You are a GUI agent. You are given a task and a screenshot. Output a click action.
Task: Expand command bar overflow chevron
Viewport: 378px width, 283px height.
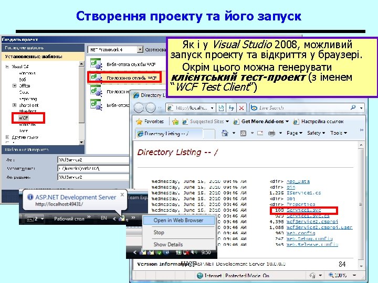click(361, 130)
